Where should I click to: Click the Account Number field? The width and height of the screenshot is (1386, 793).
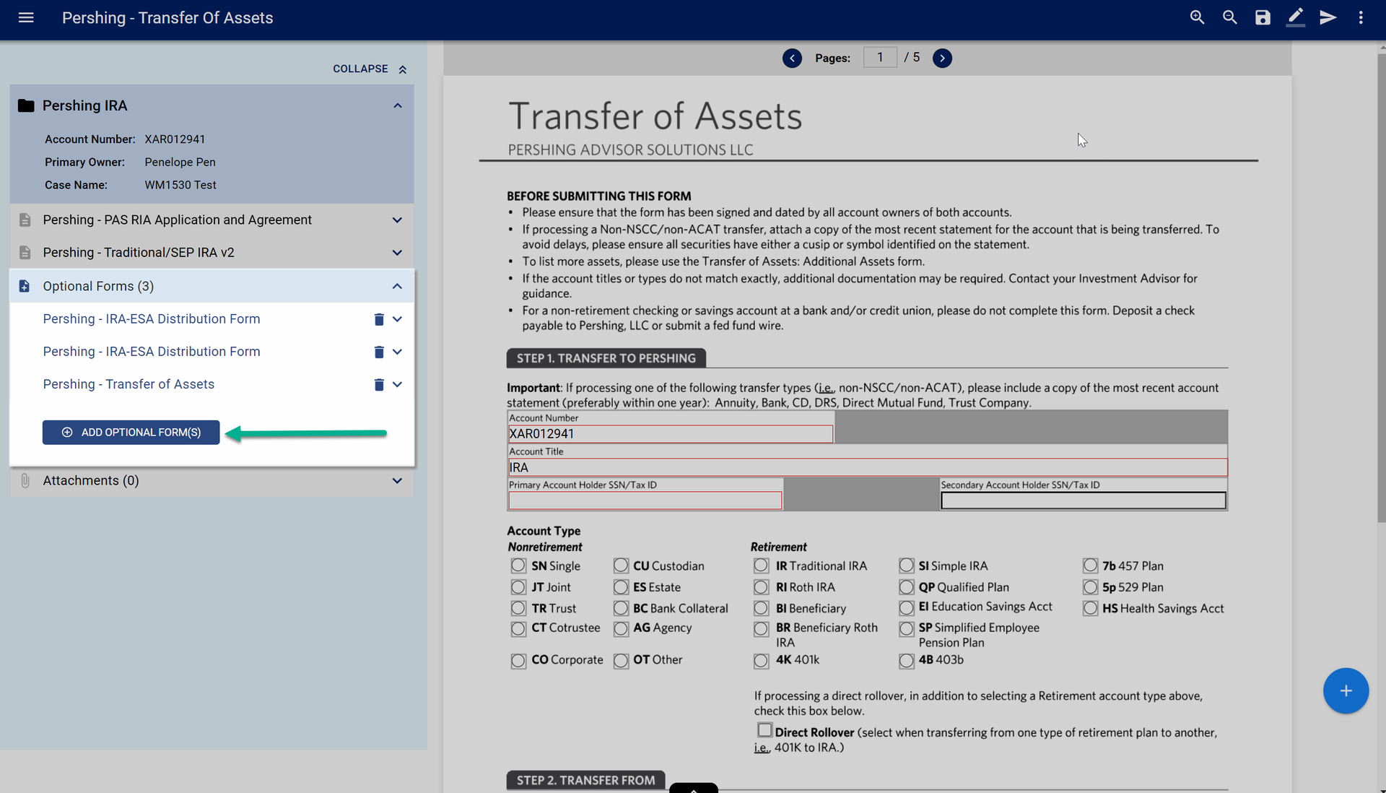tap(671, 433)
